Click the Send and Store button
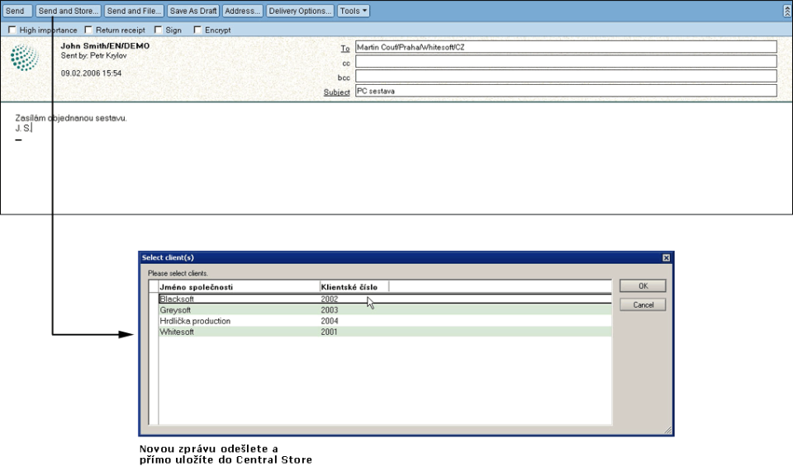Image resolution: width=793 pixels, height=471 pixels. [x=69, y=12]
